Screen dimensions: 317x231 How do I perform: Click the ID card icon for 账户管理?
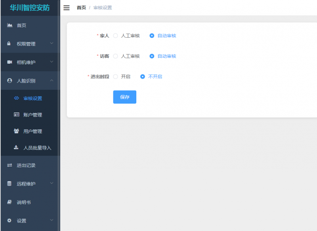pyautogui.click(x=16, y=115)
